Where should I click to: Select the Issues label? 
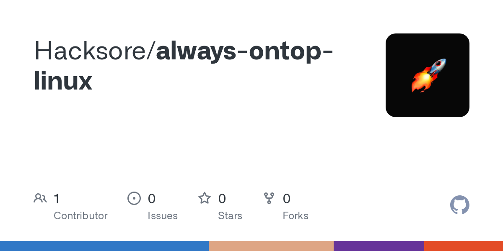tap(163, 216)
